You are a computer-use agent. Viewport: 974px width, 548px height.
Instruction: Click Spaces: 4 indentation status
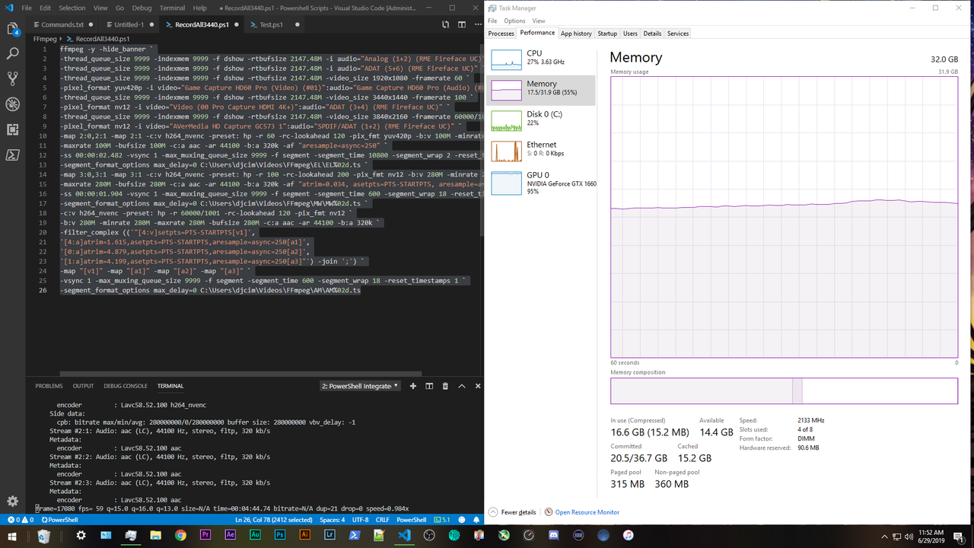point(332,520)
